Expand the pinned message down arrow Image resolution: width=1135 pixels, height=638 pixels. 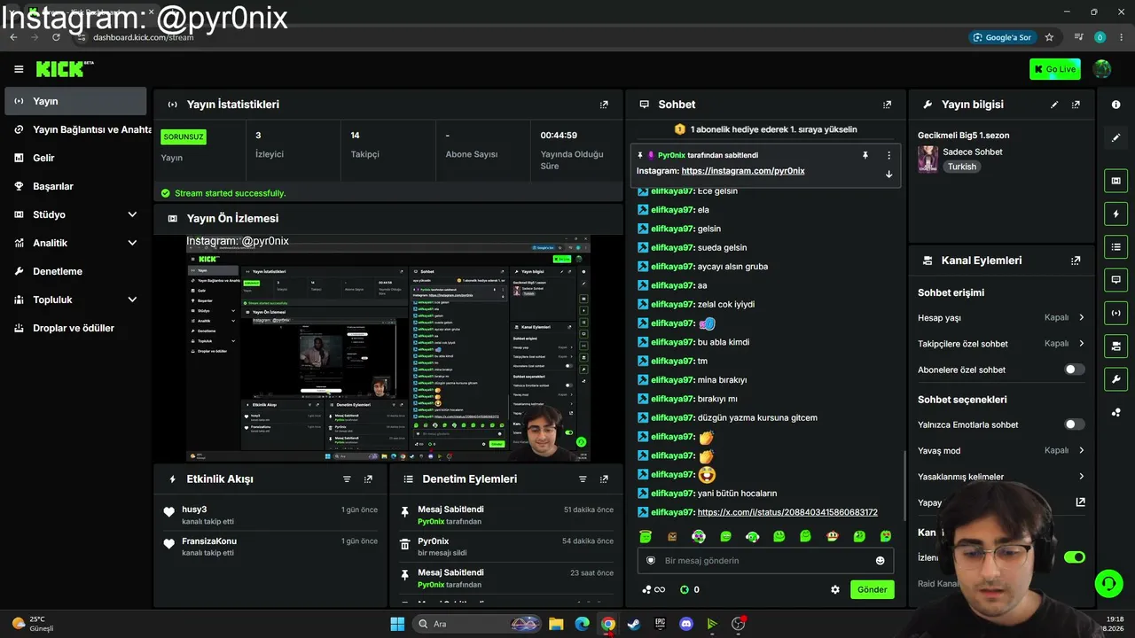tap(888, 174)
